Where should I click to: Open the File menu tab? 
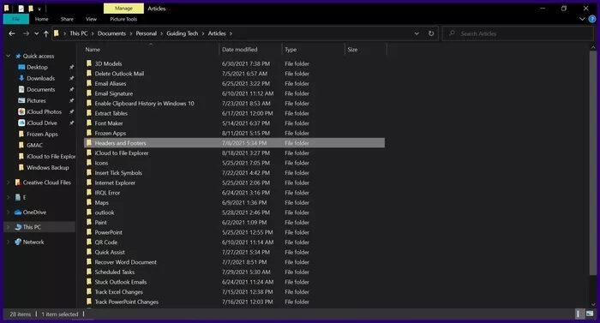(x=16, y=19)
